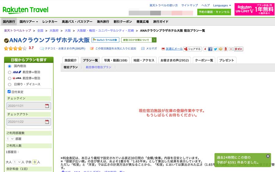Open the Languages dropdown
The height and width of the screenshot is (172, 275).
click(x=222, y=5)
